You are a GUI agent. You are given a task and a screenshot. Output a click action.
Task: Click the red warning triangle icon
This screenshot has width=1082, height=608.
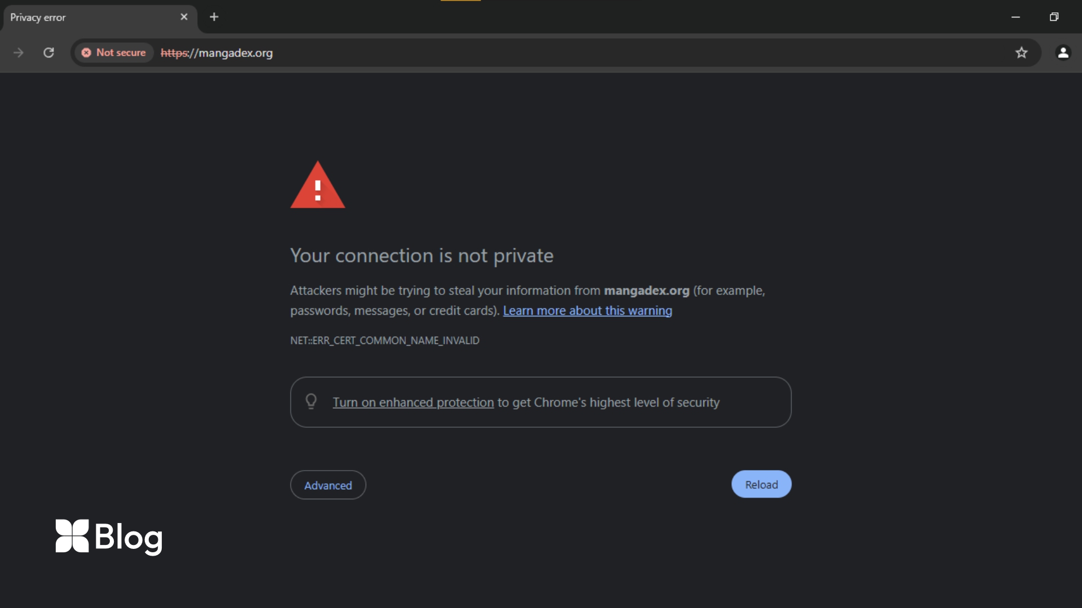coord(317,185)
